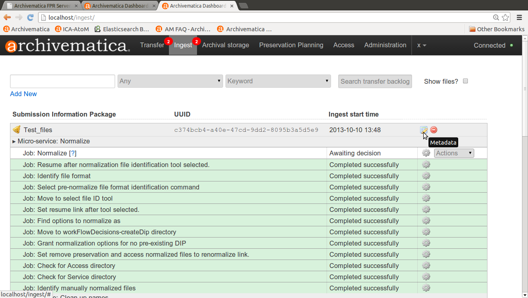Image resolution: width=528 pixels, height=298 pixels.
Task: Open the Actions dropdown for Normalize job
Action: pyautogui.click(x=454, y=153)
